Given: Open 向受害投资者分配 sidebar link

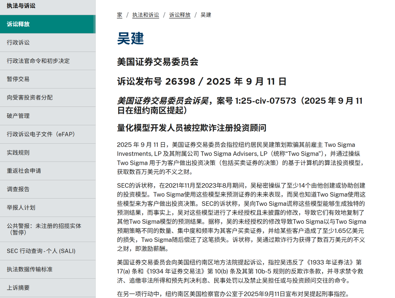Looking at the screenshot, I should pos(48,98).
